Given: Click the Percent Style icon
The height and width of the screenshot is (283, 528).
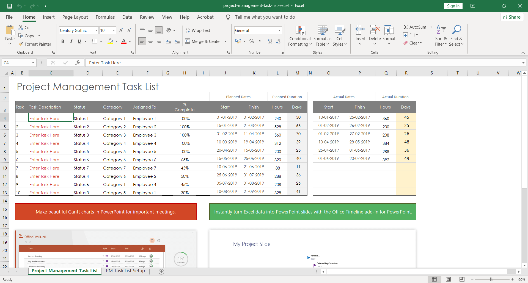Looking at the screenshot, I should pos(251,41).
